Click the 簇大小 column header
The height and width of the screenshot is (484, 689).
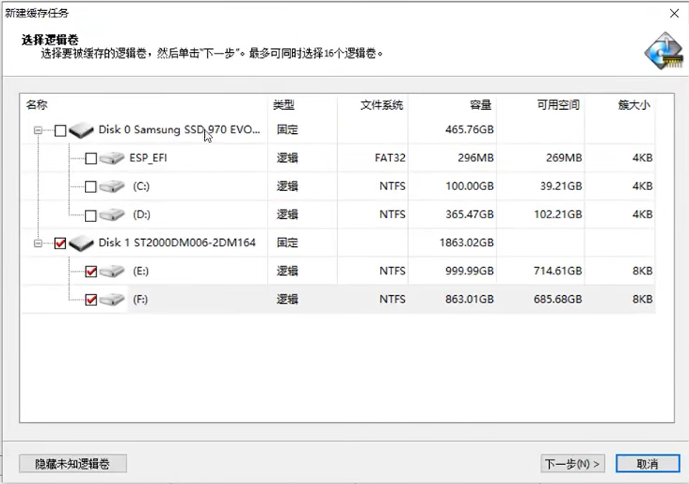coord(633,105)
